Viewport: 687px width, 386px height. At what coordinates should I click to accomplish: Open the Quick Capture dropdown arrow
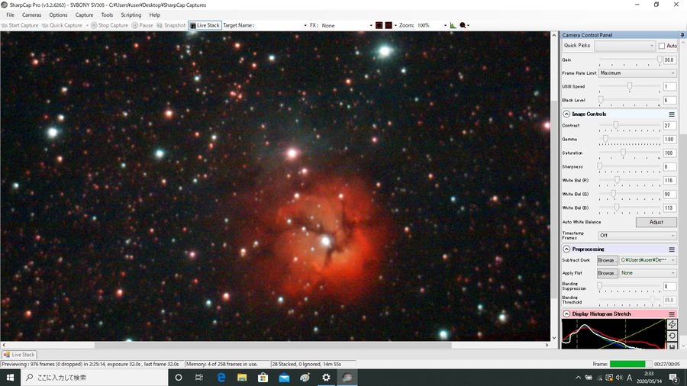(x=87, y=25)
